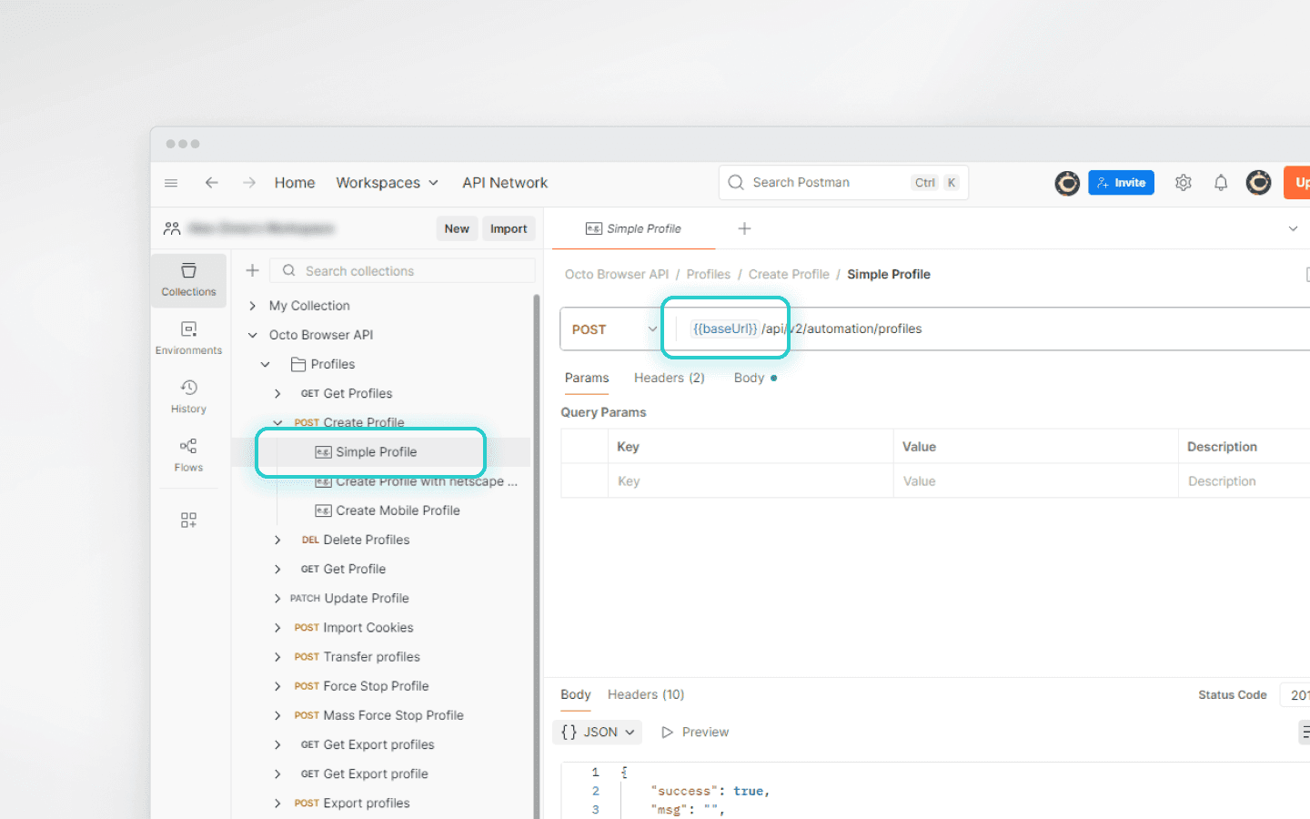The image size is (1310, 819).
Task: Open Profiles breadcrumb link
Action: click(x=709, y=274)
